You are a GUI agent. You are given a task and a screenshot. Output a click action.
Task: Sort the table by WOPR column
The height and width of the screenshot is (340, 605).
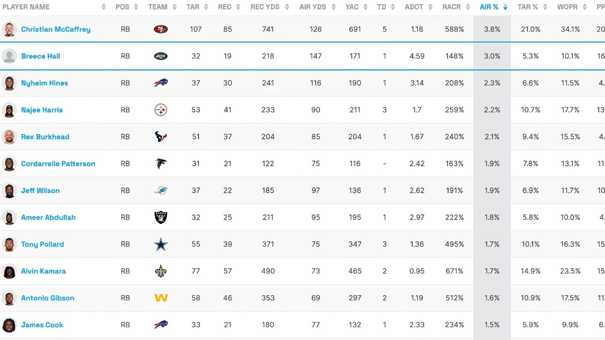[567, 7]
